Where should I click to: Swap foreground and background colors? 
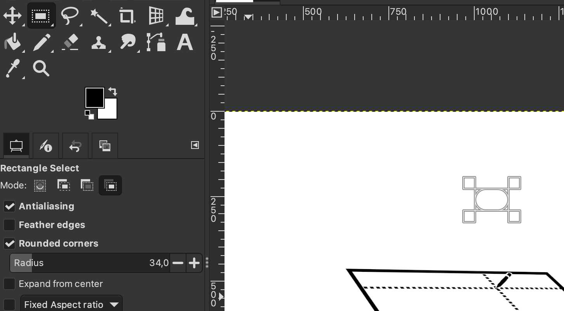(x=113, y=92)
